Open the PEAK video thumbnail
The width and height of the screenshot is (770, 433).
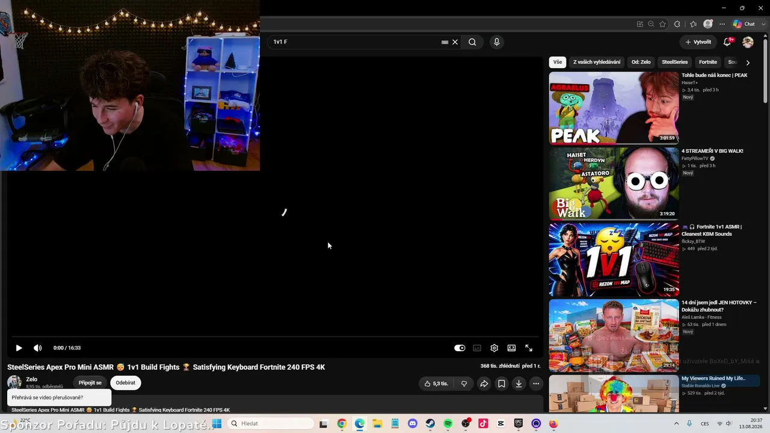614,108
